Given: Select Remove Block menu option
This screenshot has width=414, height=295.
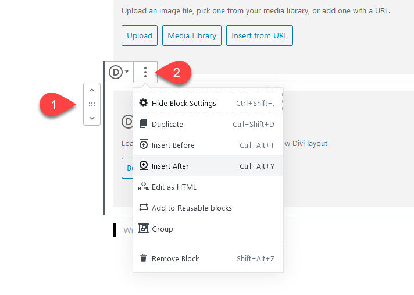Looking at the screenshot, I should click(175, 258).
